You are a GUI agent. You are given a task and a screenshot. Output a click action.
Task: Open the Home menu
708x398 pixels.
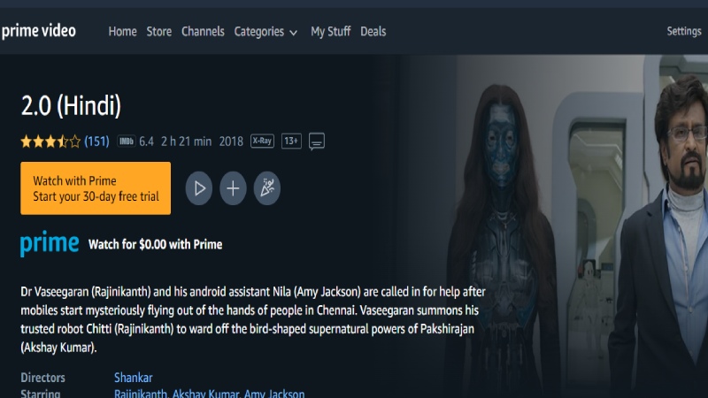[x=122, y=32]
